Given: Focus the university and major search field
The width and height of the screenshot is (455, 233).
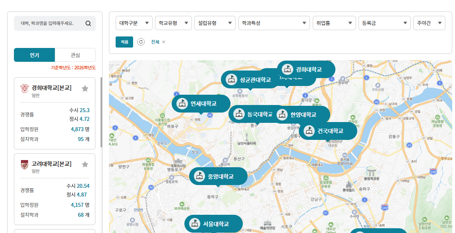Looking at the screenshot, I should (55, 23).
